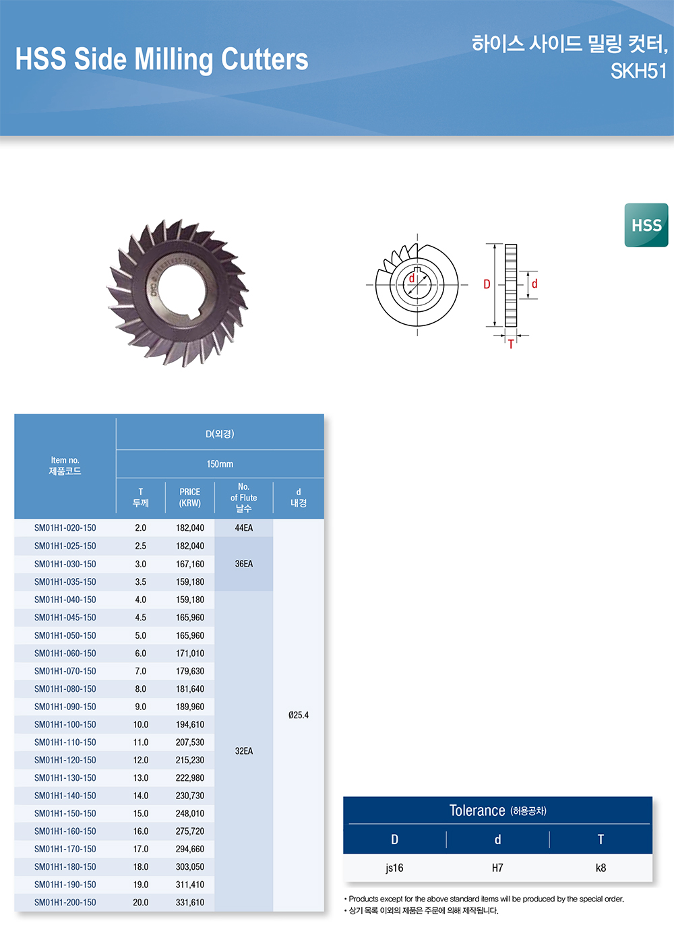The image size is (674, 925).
Task: Click the '36EA' flute count cell
Action: point(243,564)
